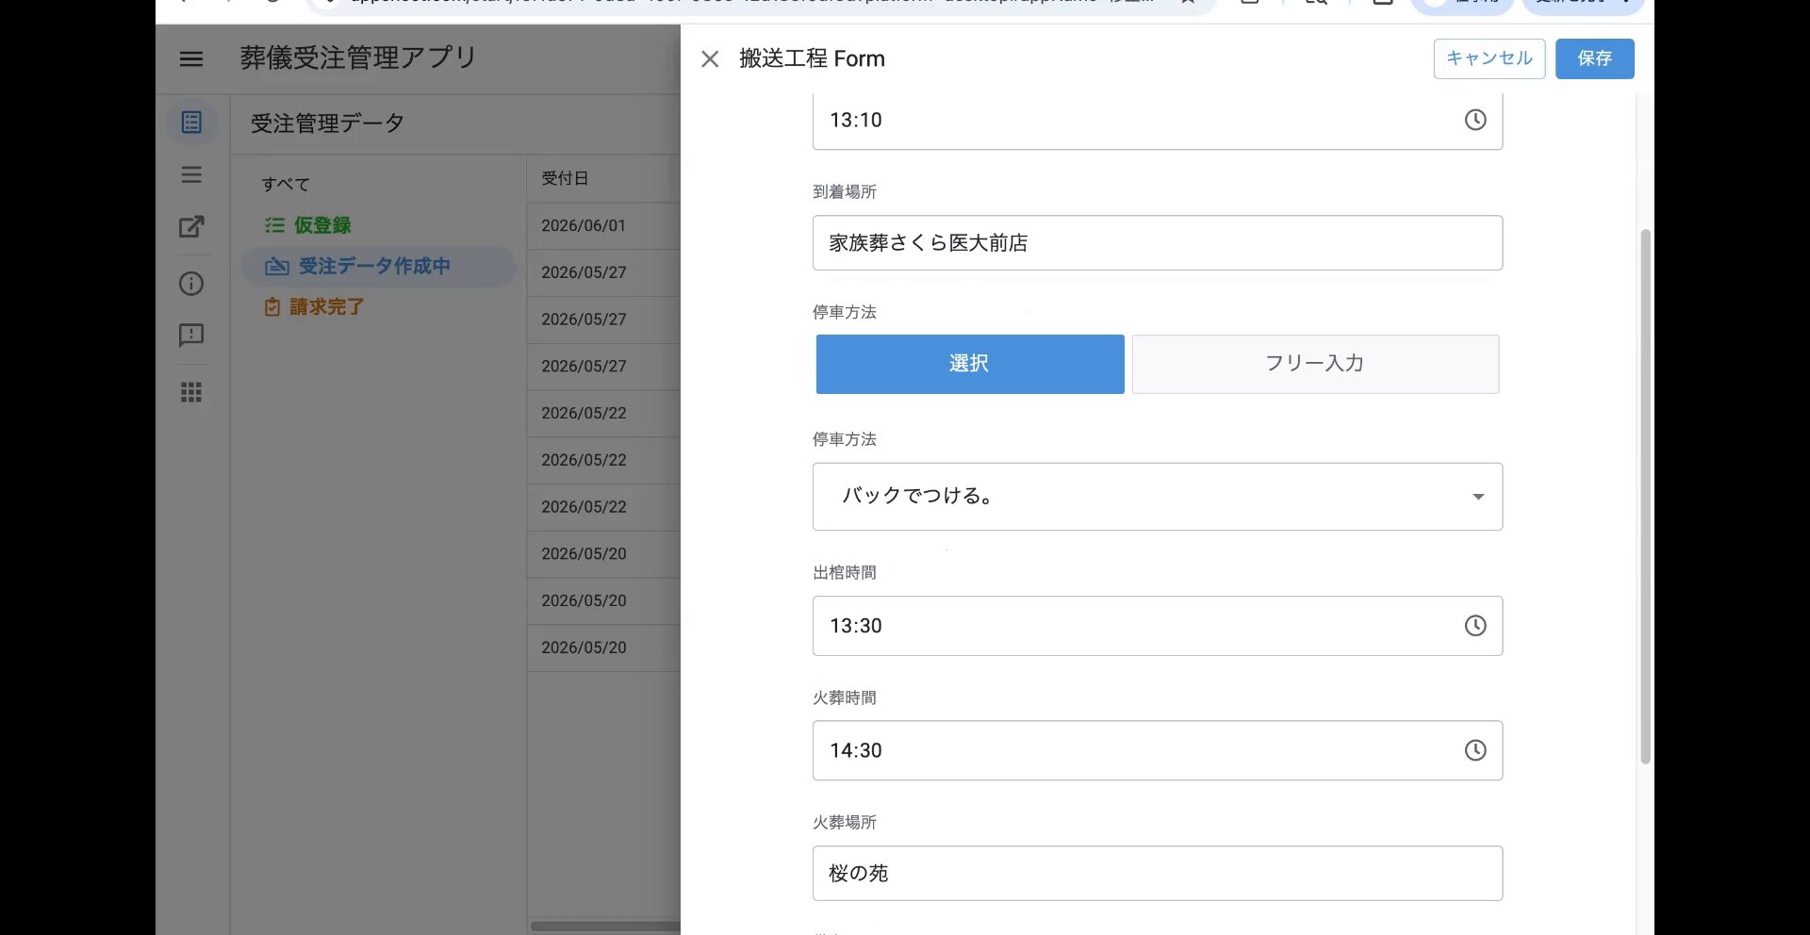The height and width of the screenshot is (935, 1810).
Task: Click the 出棺時間 time field
Action: (1158, 626)
